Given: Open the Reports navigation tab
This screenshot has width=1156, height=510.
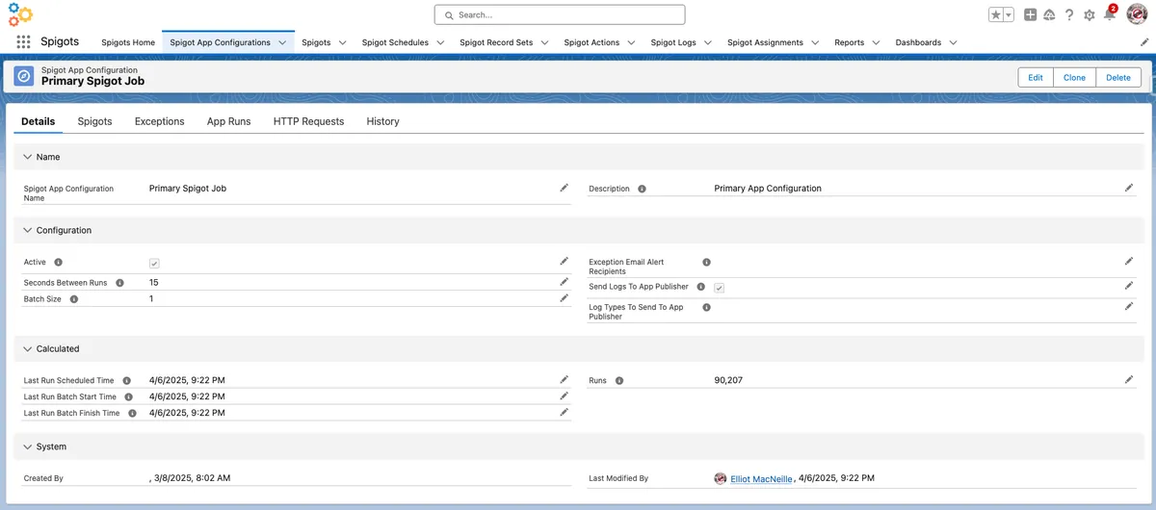Looking at the screenshot, I should tap(850, 42).
